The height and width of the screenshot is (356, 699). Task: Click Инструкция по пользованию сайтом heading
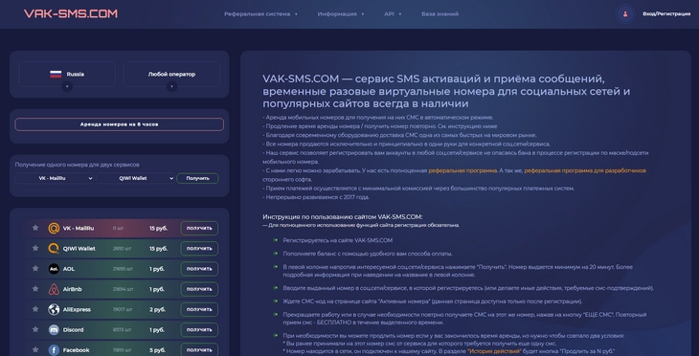click(x=343, y=217)
